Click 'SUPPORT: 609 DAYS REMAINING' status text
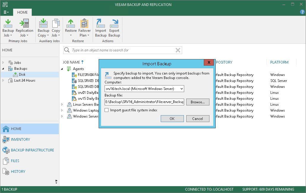Screen dimensions: 306x193 coord(268,189)
